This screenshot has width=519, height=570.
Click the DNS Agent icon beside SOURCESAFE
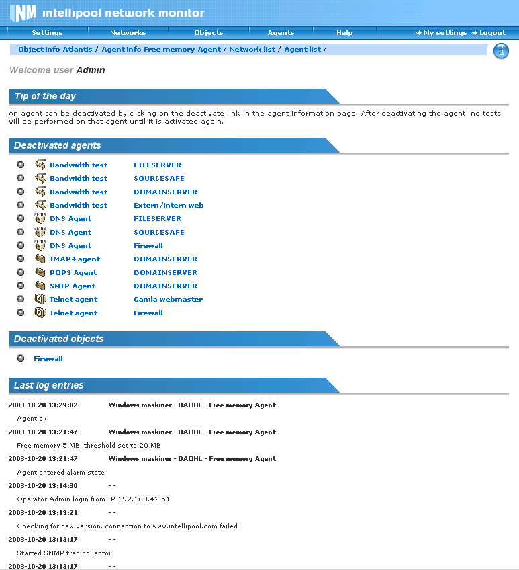point(40,232)
